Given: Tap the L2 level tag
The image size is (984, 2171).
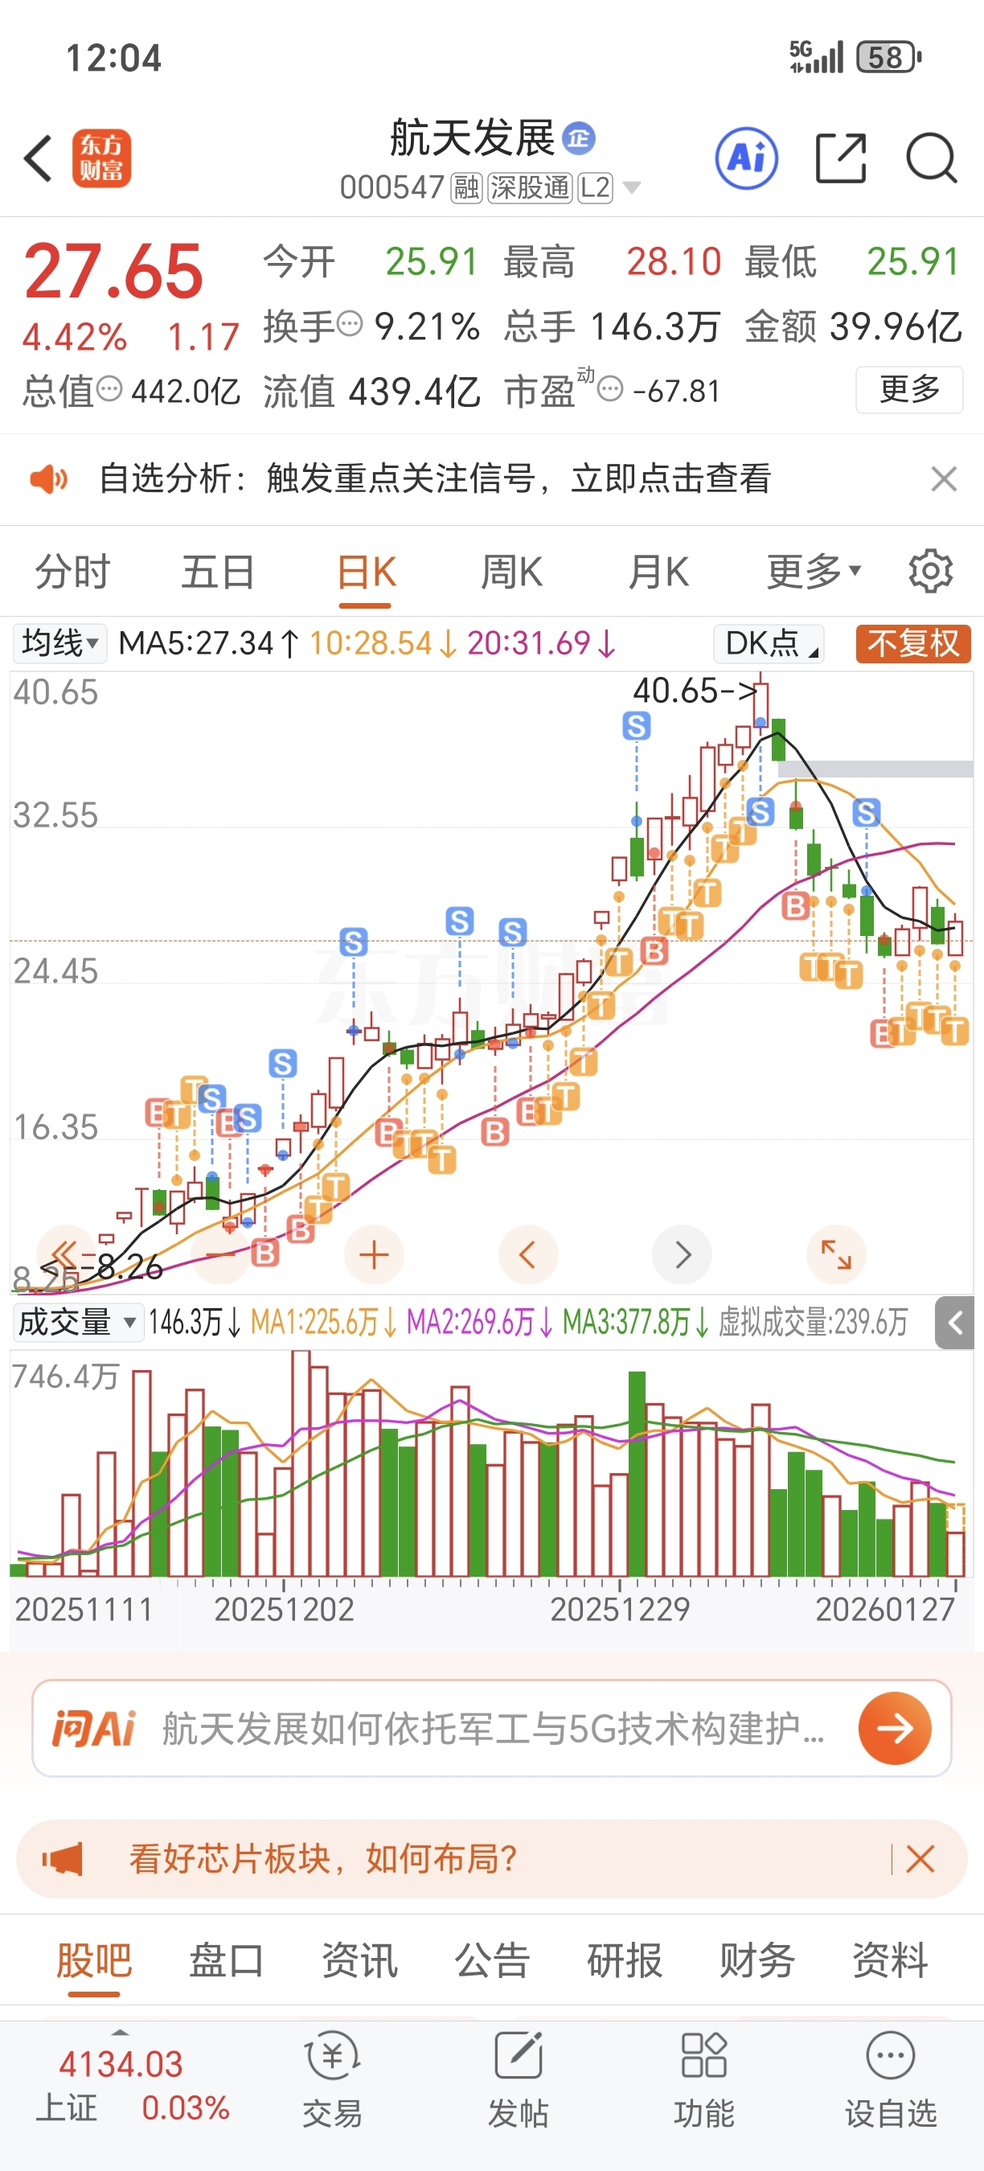Looking at the screenshot, I should (x=595, y=187).
